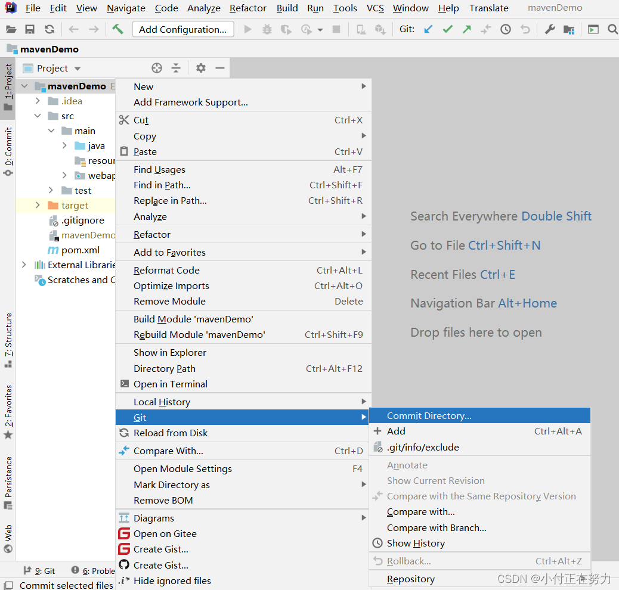Toggle the 0: Commit tool window tab

pos(8,151)
